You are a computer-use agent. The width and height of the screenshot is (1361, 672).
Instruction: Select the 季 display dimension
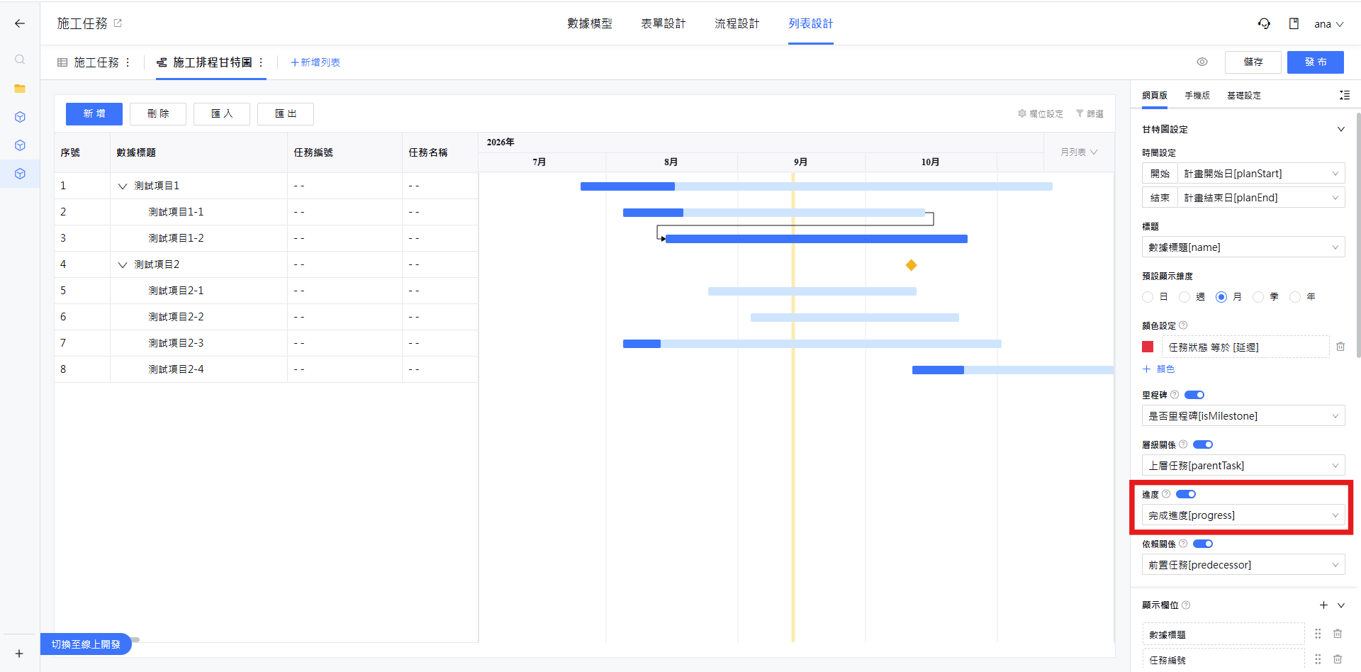point(1258,297)
